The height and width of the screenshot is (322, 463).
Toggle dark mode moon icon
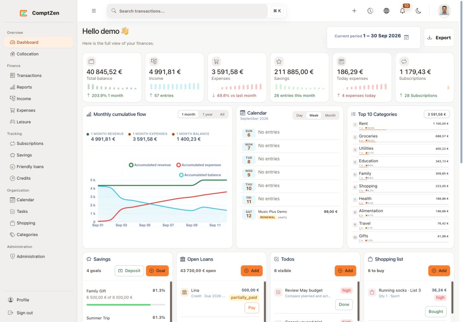[x=418, y=11]
